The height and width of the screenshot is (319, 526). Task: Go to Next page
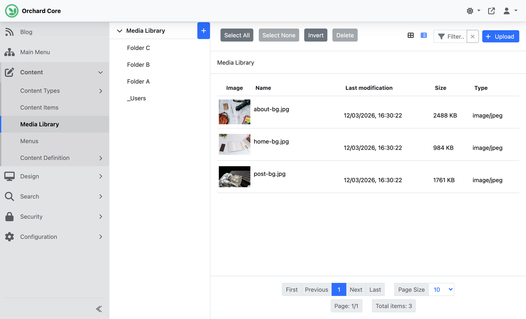(x=356, y=289)
